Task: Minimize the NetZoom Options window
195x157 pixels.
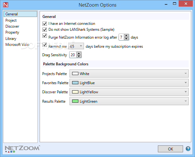Action: click(166, 4)
